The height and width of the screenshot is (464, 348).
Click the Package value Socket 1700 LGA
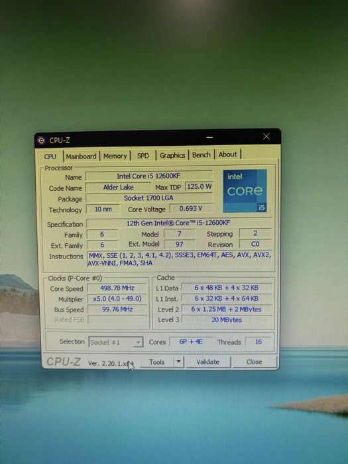click(x=149, y=198)
